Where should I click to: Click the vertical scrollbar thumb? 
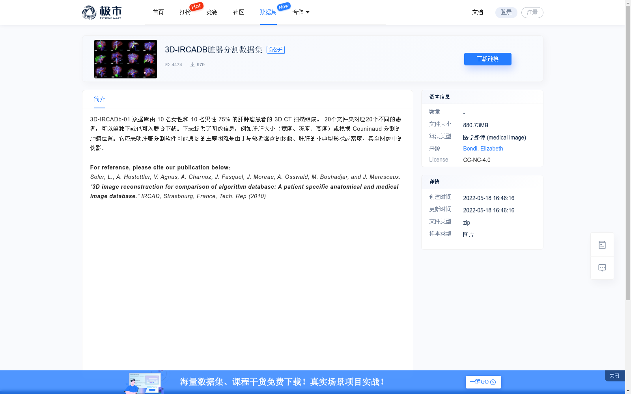coord(628,153)
